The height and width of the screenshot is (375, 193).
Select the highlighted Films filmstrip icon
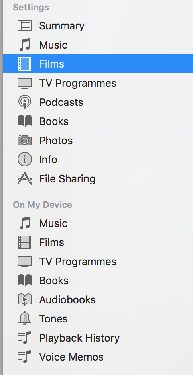(25, 64)
